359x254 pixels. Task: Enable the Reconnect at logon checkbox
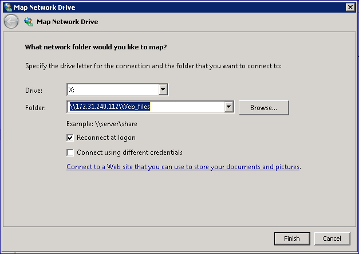click(70, 138)
